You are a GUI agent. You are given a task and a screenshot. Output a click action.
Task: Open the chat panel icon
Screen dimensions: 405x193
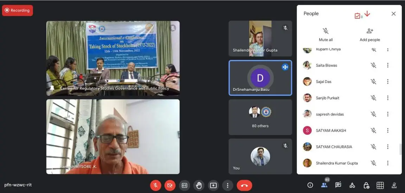[x=338, y=185]
